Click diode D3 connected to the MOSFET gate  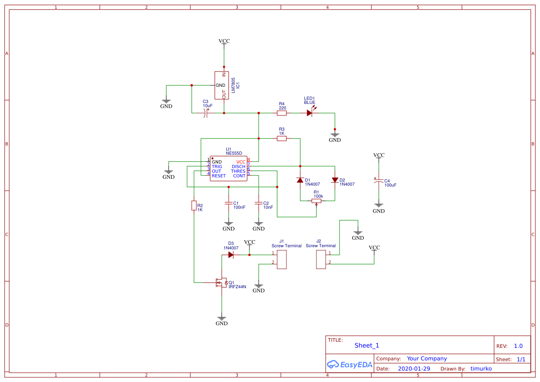click(x=230, y=254)
